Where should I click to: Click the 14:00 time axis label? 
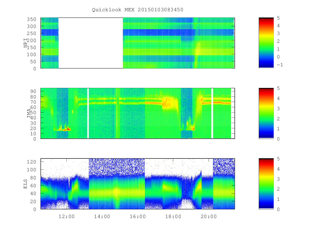[102, 216]
